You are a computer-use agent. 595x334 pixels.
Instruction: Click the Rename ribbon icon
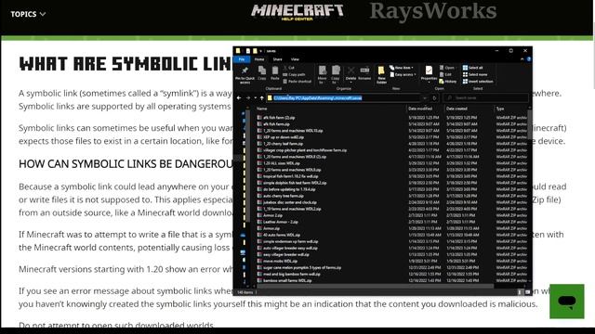click(364, 73)
